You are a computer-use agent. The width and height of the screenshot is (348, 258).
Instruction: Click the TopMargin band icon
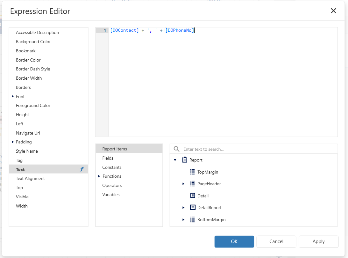[193, 172]
